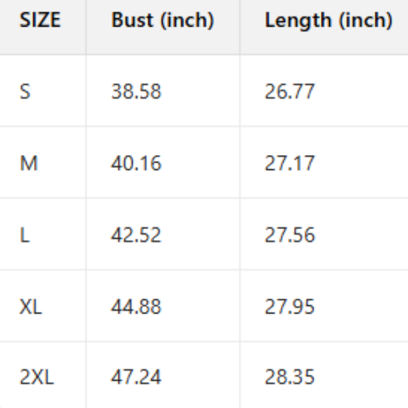Click length value 27.56
Screen dimensions: 408x408
click(290, 235)
